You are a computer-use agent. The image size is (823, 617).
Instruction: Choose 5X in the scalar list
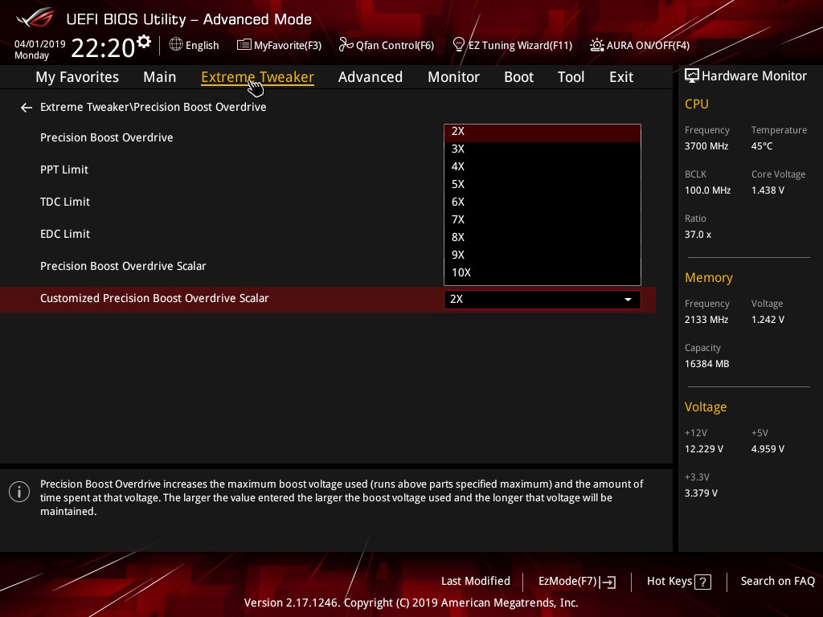pos(543,185)
